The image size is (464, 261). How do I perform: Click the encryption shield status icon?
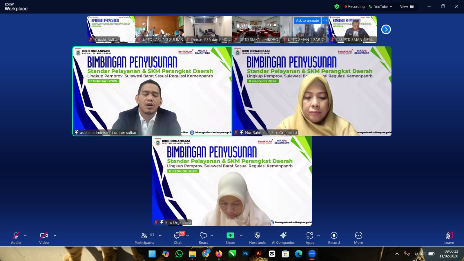pyautogui.click(x=337, y=6)
